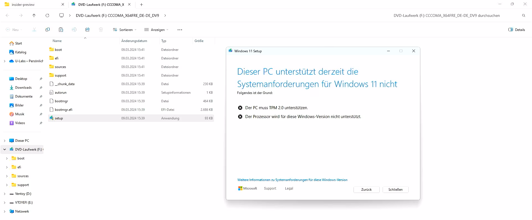Expand VTOYEFI (E:) drive node
This screenshot has height=220, width=532.
[x=4, y=203]
